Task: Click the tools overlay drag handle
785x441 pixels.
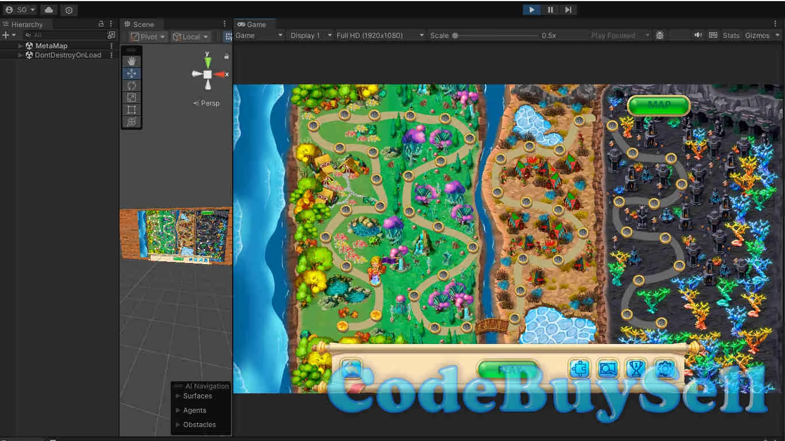Action: (x=132, y=50)
